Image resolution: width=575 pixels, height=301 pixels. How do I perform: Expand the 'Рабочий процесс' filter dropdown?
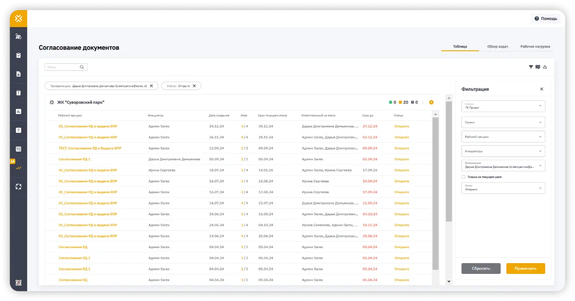point(503,137)
